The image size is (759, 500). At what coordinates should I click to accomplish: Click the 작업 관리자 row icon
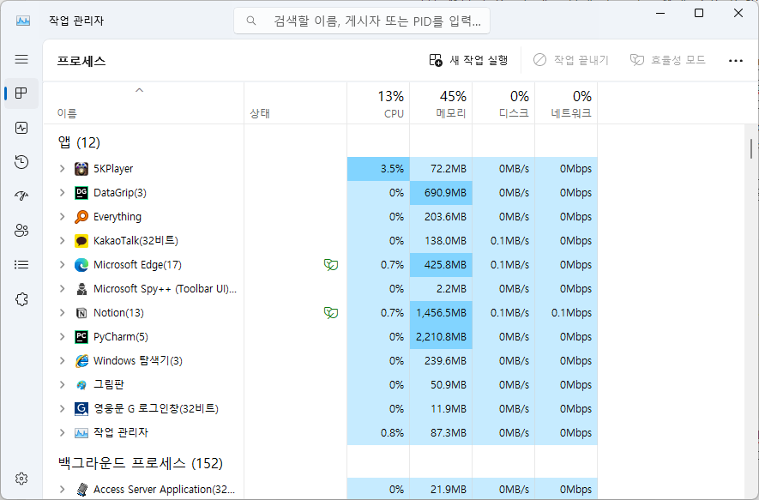(81, 433)
